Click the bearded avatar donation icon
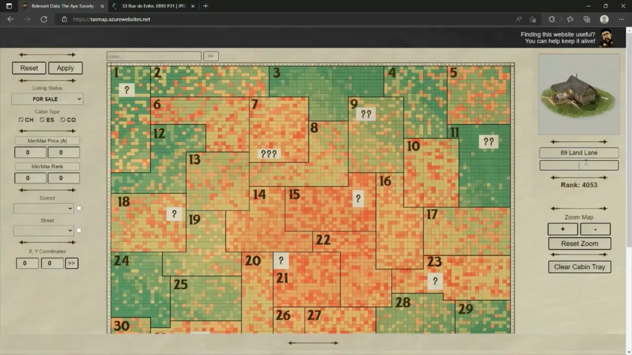 (x=607, y=38)
